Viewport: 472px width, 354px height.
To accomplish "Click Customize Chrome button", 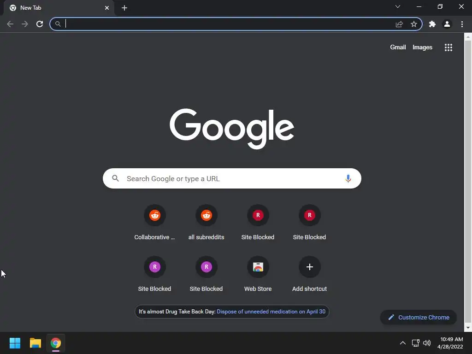I will [419, 317].
